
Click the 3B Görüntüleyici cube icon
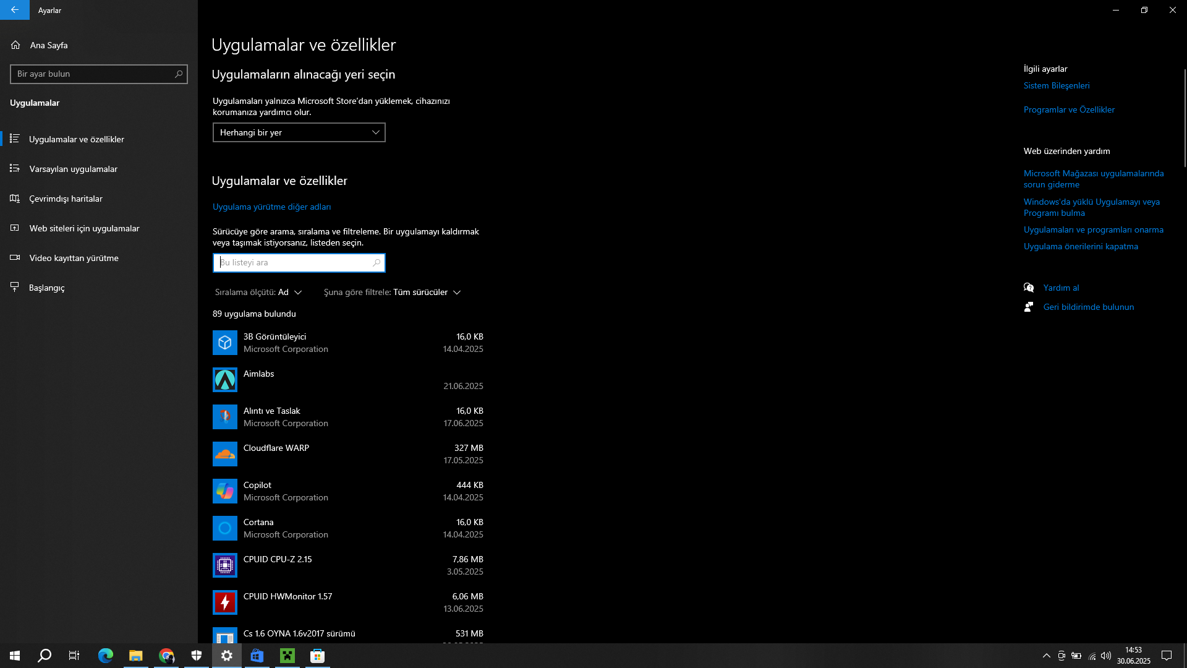coord(224,343)
